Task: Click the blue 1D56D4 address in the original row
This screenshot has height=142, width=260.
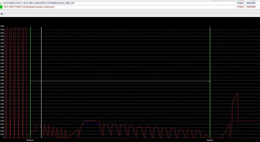Action: (240, 3)
